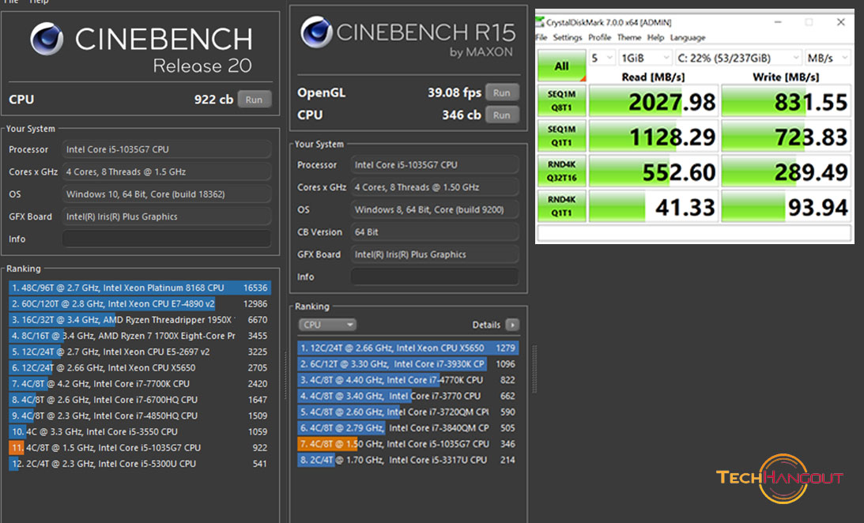Select R15 ranking row Core i7-3720QM

(x=408, y=412)
